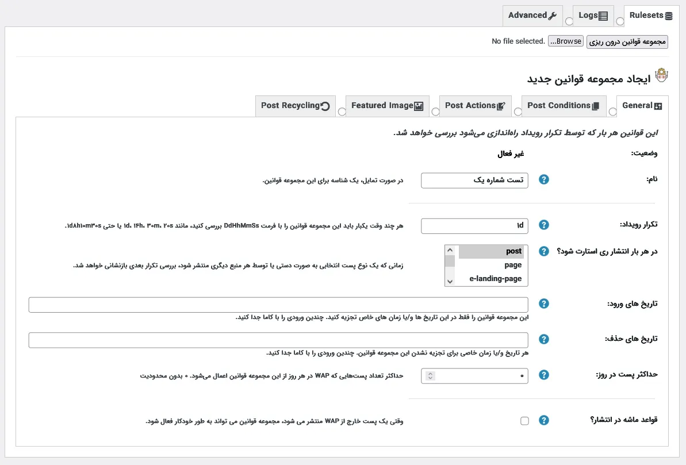The image size is (686, 465).
Task: Select radio button left of Logs tab
Action: pyautogui.click(x=569, y=21)
